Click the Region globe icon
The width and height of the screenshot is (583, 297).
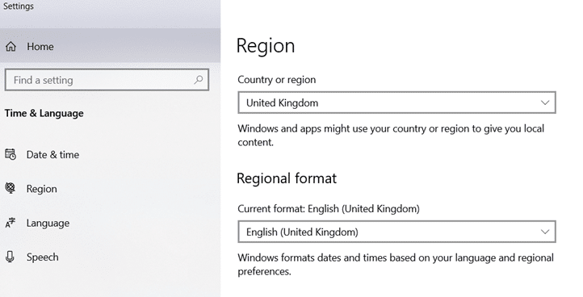tap(10, 189)
